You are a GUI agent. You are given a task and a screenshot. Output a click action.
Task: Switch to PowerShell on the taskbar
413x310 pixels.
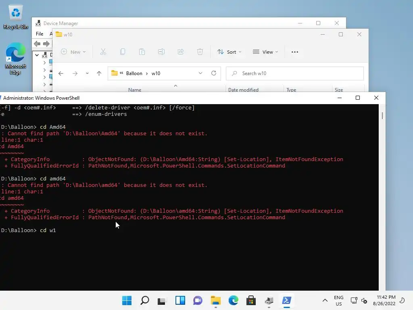coord(287,300)
